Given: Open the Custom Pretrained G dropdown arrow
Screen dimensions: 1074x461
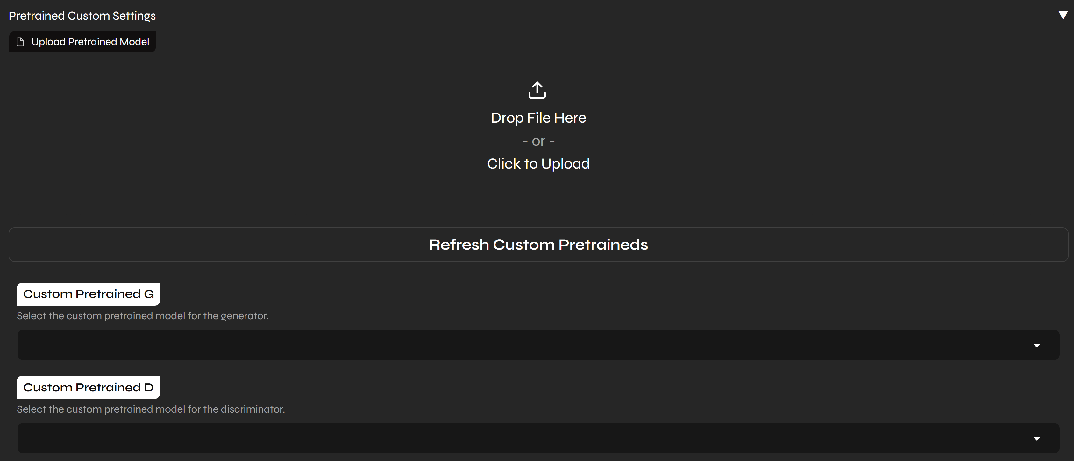Looking at the screenshot, I should [x=1036, y=345].
